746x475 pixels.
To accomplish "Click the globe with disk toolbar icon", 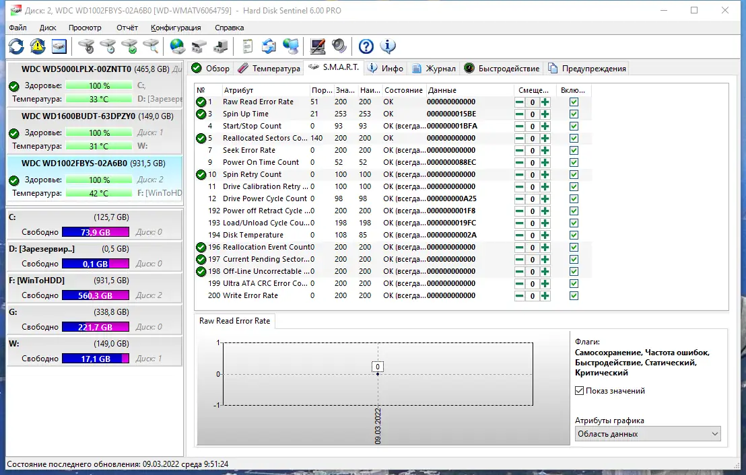I will click(178, 46).
